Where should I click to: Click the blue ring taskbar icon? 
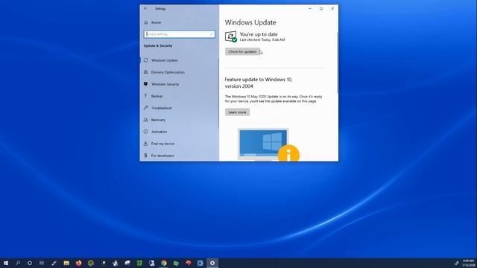pos(200,263)
